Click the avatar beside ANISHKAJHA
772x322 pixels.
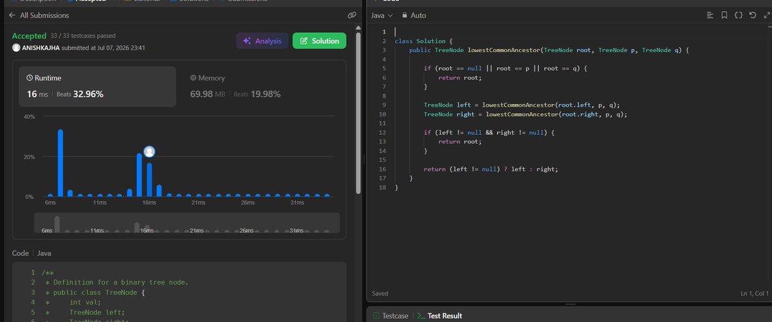point(16,48)
